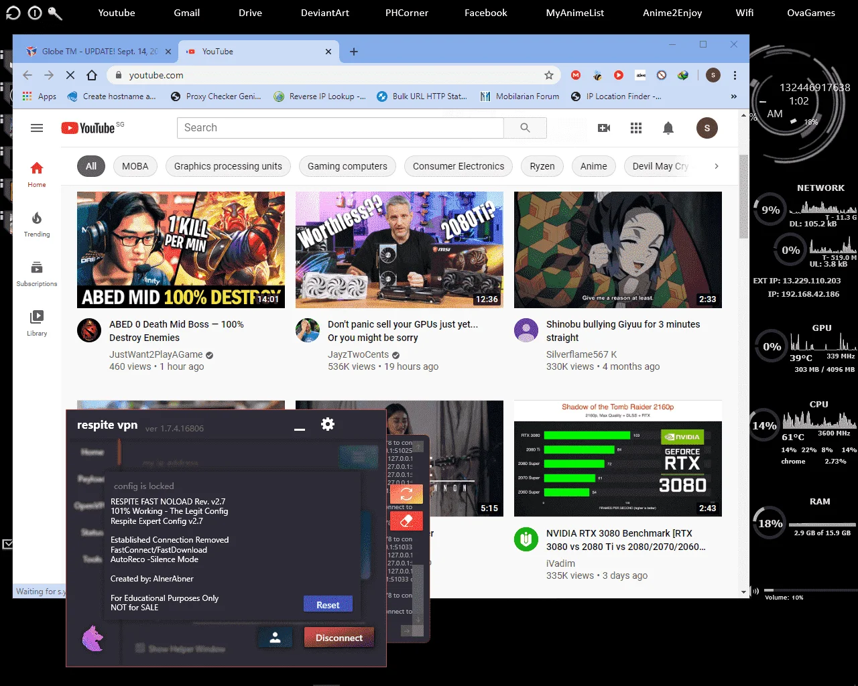
Task: Open the create video camera icon
Action: pyautogui.click(x=604, y=128)
